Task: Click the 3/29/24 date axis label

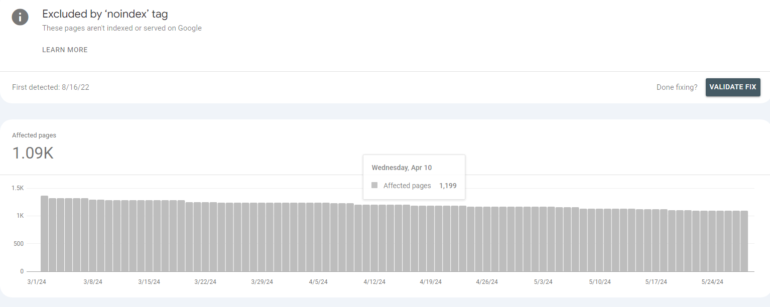Action: pos(262,282)
